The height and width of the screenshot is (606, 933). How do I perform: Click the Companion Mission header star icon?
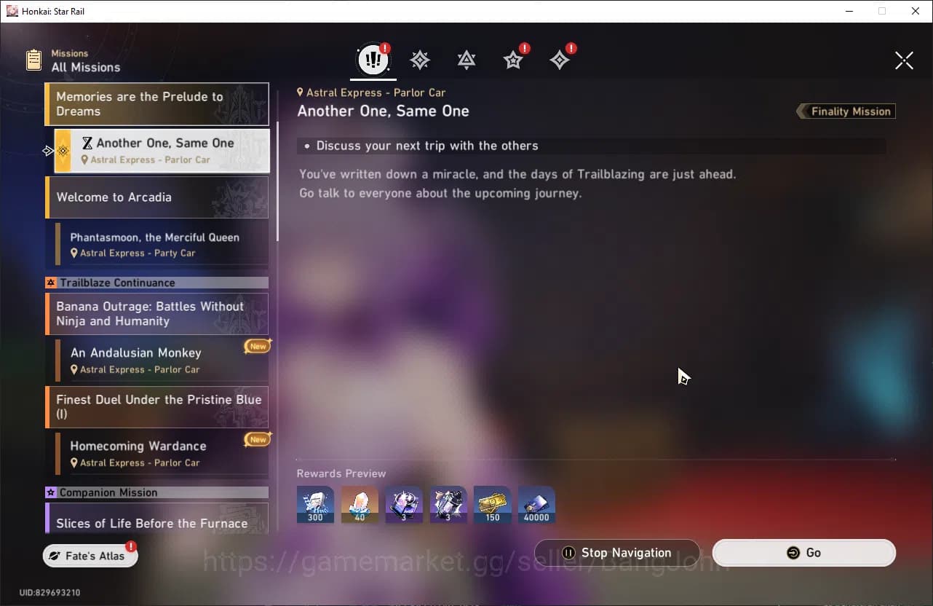[51, 492]
